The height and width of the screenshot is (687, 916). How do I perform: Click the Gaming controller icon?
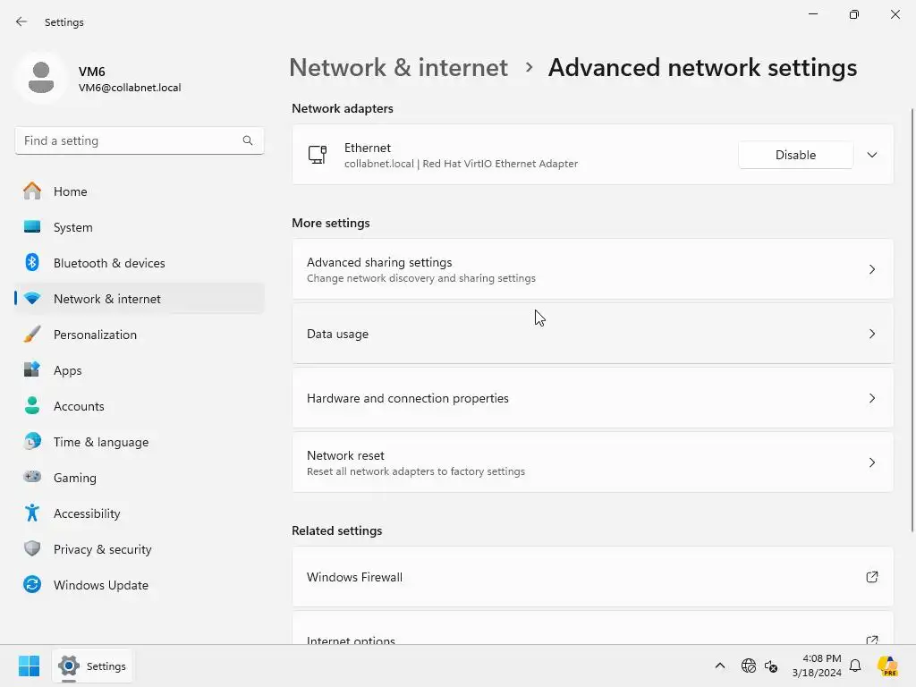32,478
